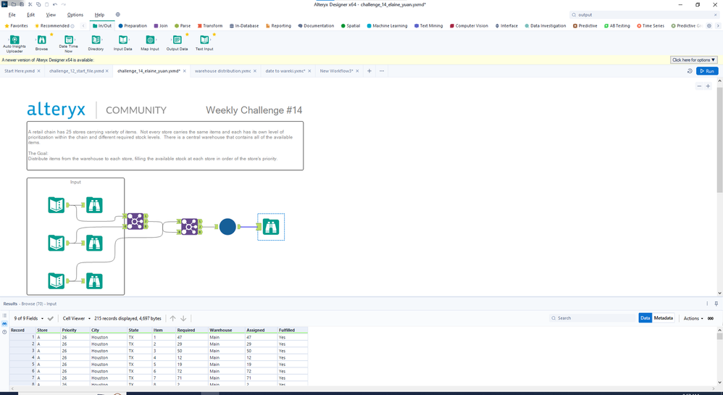Switch Results to Data view

click(645, 318)
